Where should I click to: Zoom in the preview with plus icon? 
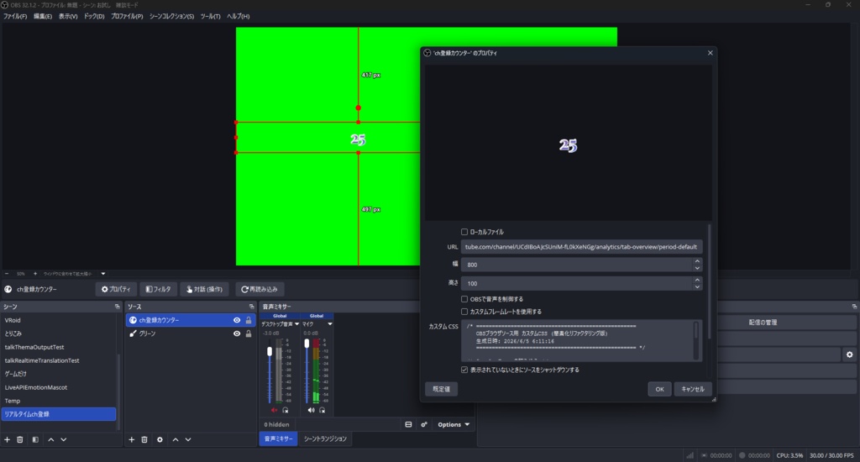pyautogui.click(x=35, y=273)
